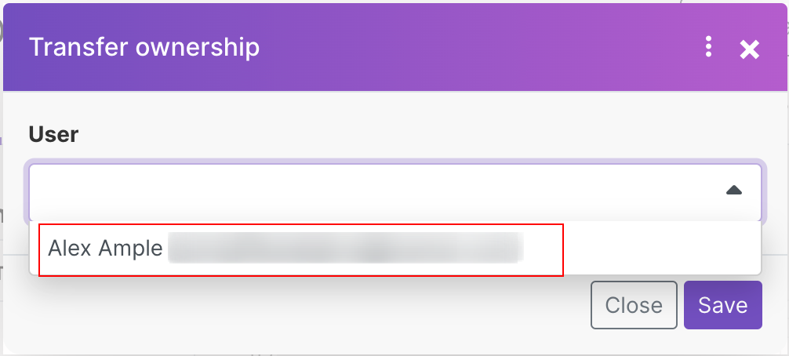Select Alex Ample from the user list
The image size is (789, 356).
[x=106, y=249]
